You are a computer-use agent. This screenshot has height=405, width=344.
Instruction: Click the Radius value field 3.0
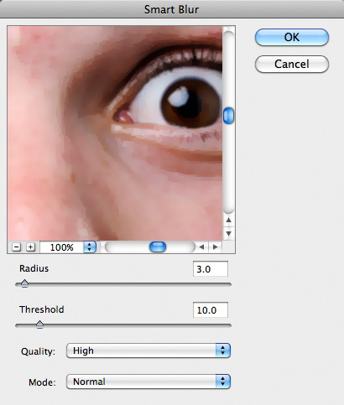click(x=211, y=269)
